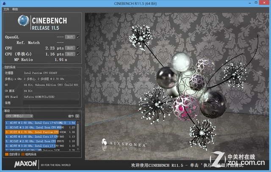Click the rendered scene preview image

coord(177,86)
